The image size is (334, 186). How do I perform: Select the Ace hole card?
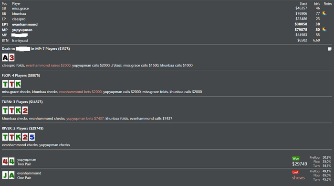coord(5,57)
